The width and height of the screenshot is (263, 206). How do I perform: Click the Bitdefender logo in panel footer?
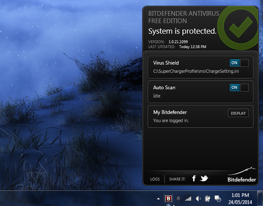click(242, 175)
